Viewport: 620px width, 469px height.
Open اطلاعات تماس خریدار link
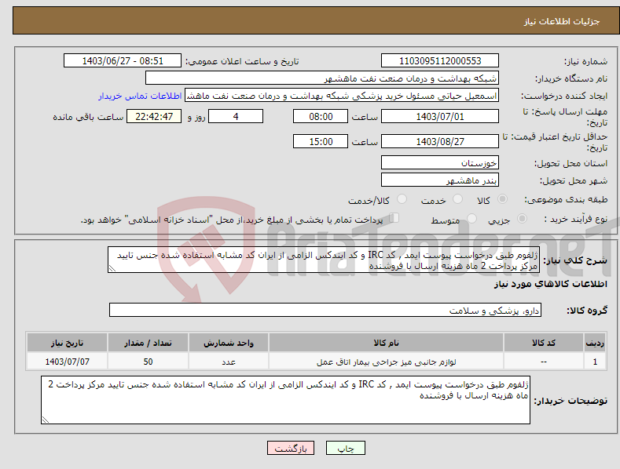(x=140, y=96)
